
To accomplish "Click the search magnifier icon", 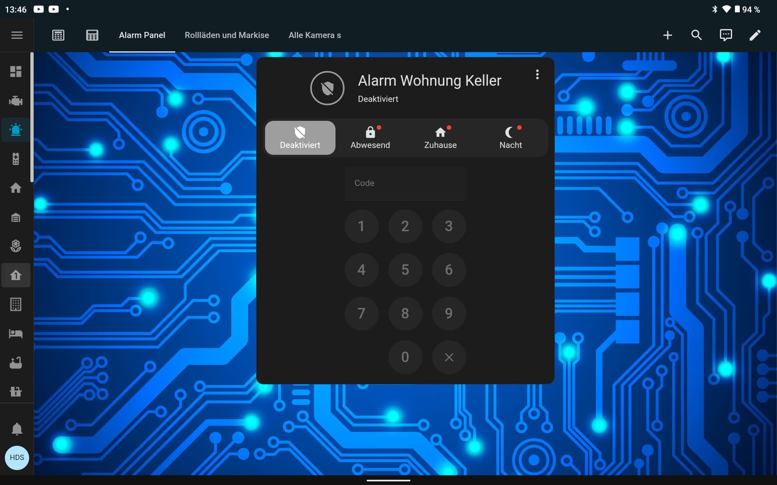I will [696, 35].
